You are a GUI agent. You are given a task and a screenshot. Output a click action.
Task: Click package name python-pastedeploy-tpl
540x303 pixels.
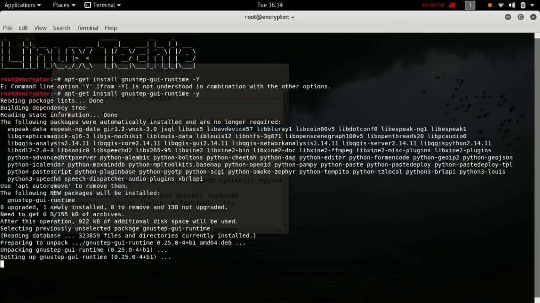pos(473,165)
